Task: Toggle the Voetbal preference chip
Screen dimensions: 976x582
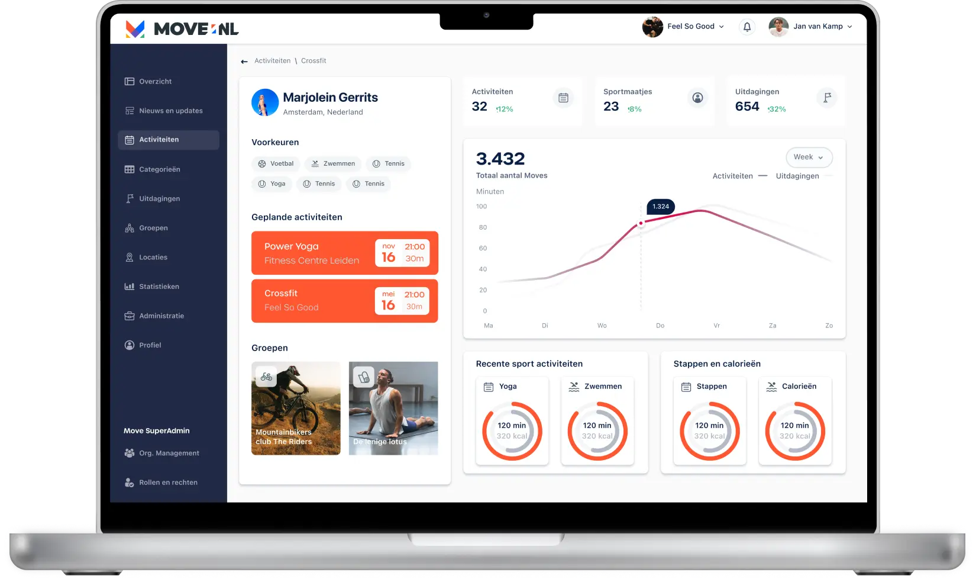Action: (x=276, y=164)
